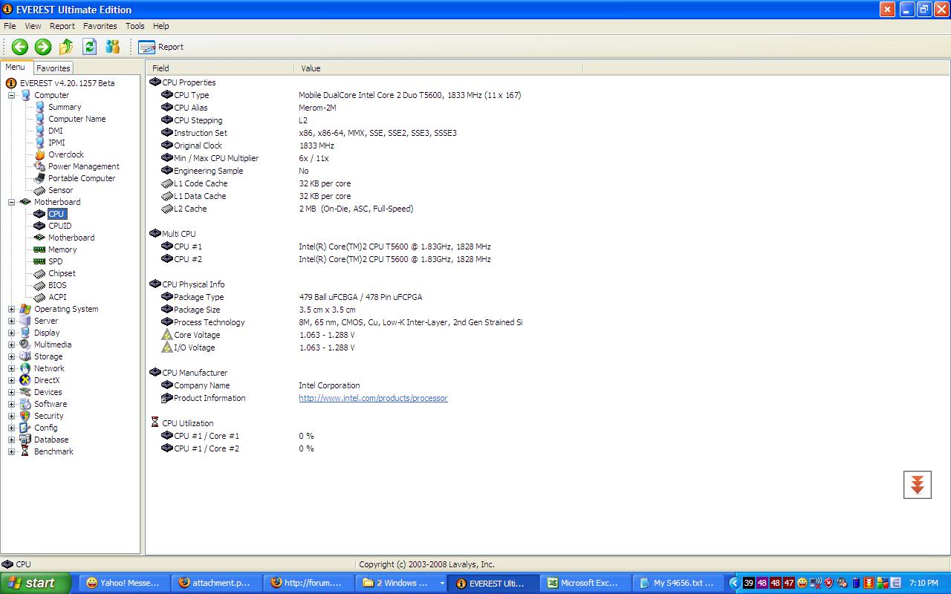Select the Summary tree item
The width and height of the screenshot is (951, 594).
click(65, 107)
